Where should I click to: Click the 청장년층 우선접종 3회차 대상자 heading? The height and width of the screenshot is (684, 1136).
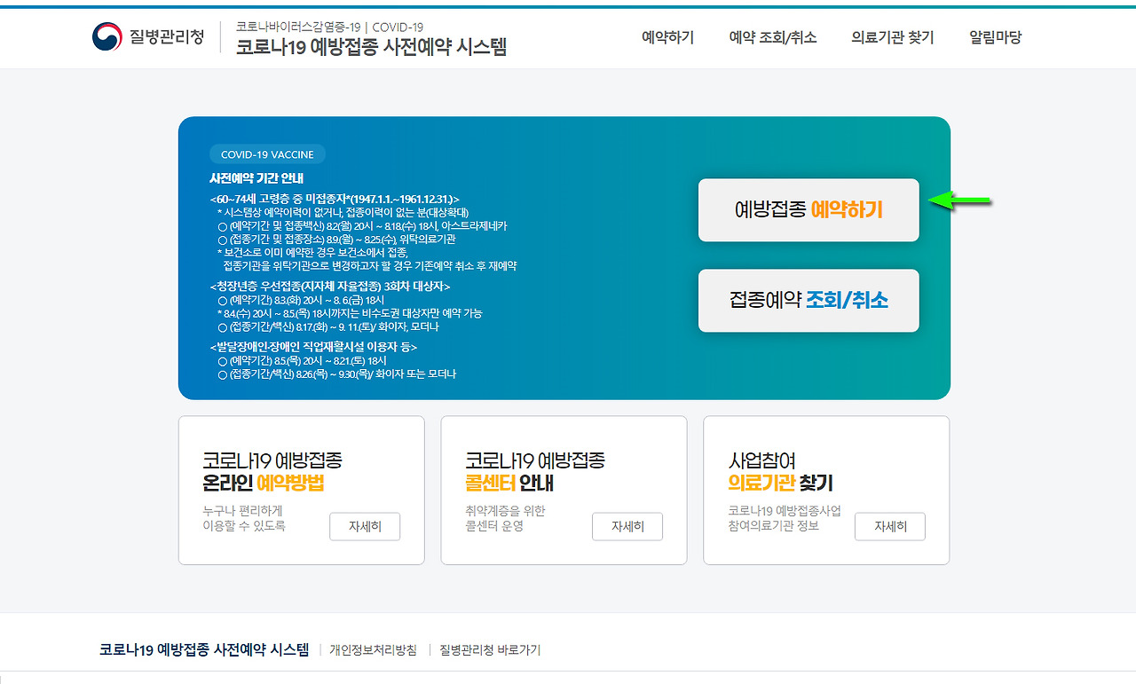click(330, 287)
